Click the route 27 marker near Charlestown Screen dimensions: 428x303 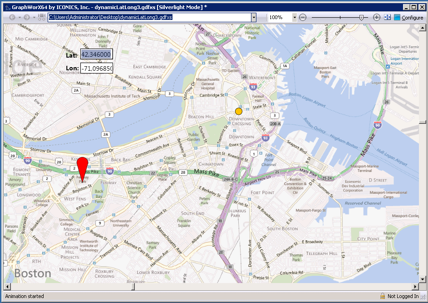(208, 34)
